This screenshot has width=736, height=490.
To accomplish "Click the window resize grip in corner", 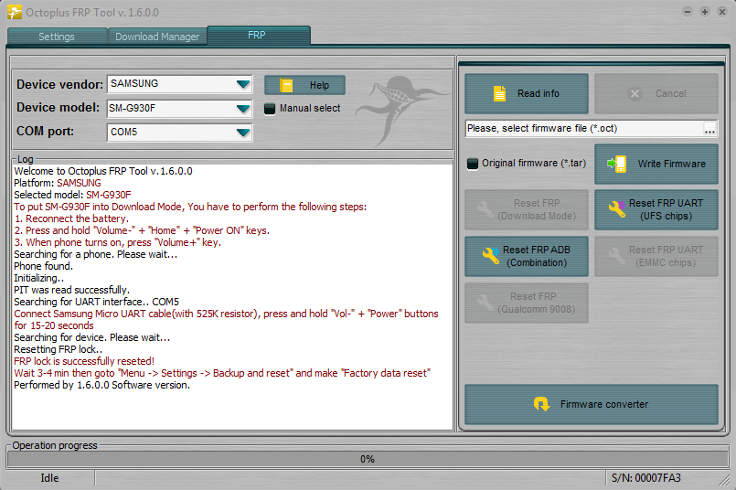I will coord(725,480).
